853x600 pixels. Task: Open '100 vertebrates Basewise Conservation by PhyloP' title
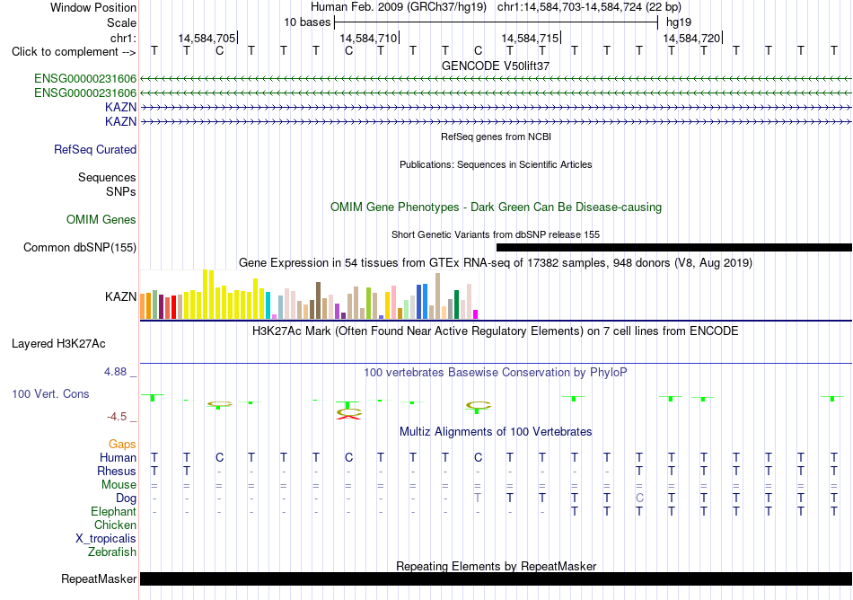pos(496,373)
